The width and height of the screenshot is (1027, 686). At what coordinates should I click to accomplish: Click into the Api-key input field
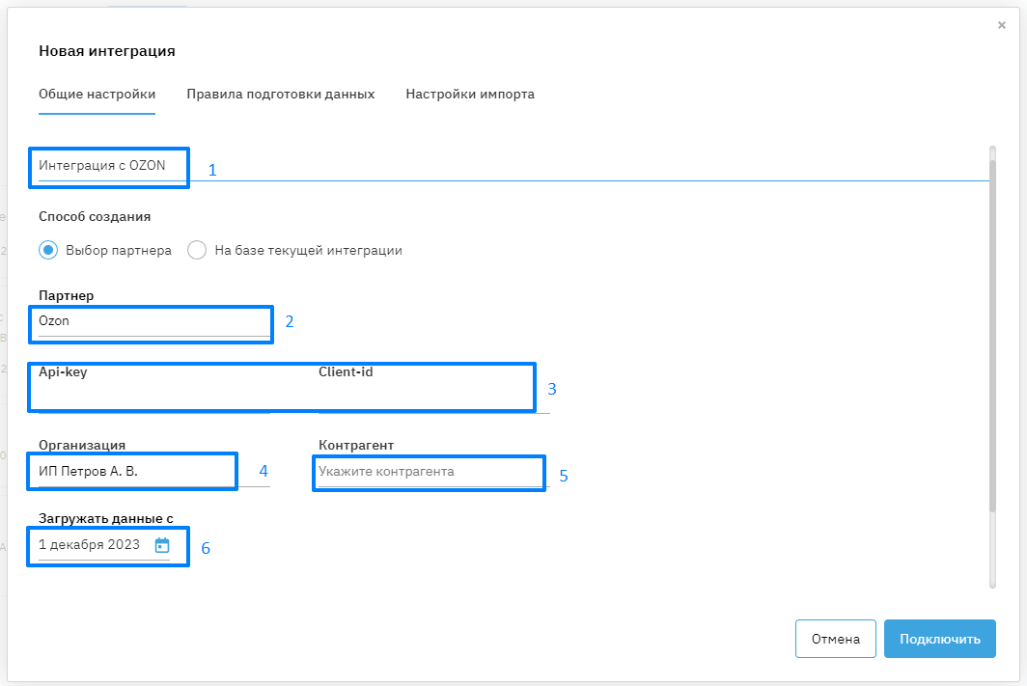click(154, 398)
